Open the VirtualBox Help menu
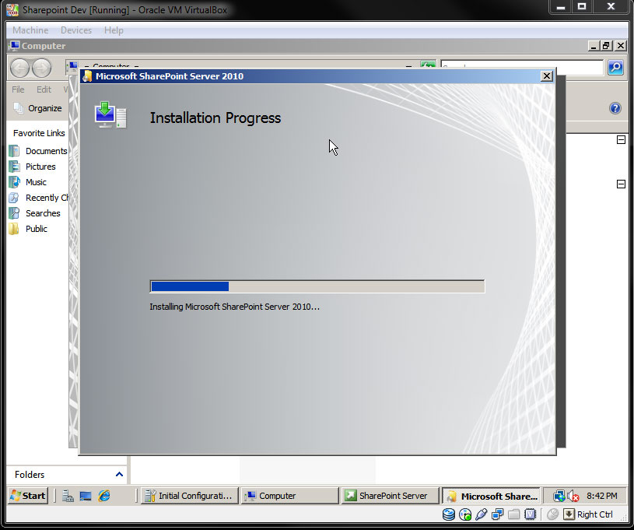The width and height of the screenshot is (634, 530). 114,30
